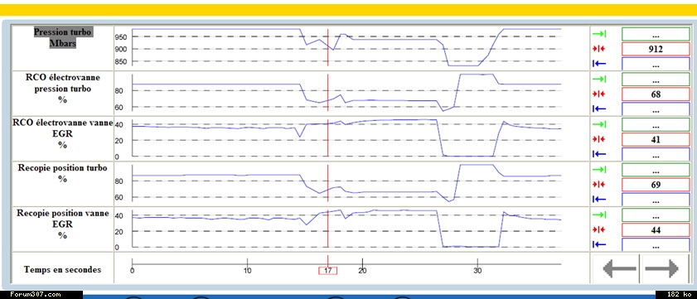697x299 pixels.
Task: Select the red value field showing 69
Action: click(x=656, y=185)
